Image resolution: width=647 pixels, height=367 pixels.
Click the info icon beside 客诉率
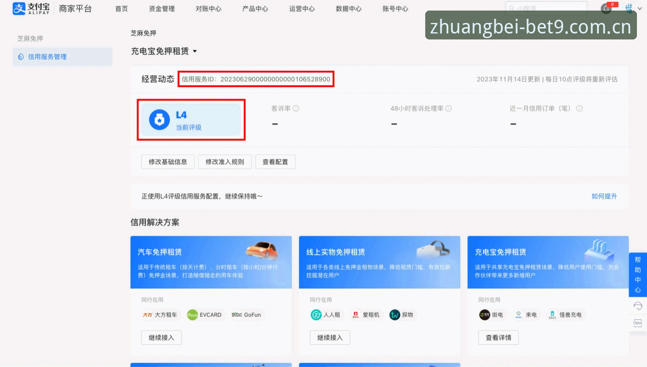pyautogui.click(x=296, y=109)
